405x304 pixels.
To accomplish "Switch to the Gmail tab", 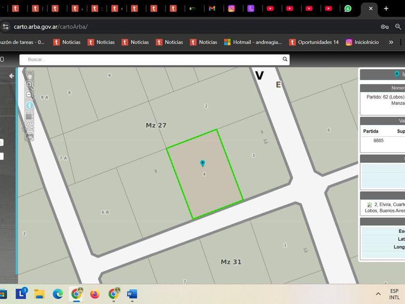I will 212,8.
